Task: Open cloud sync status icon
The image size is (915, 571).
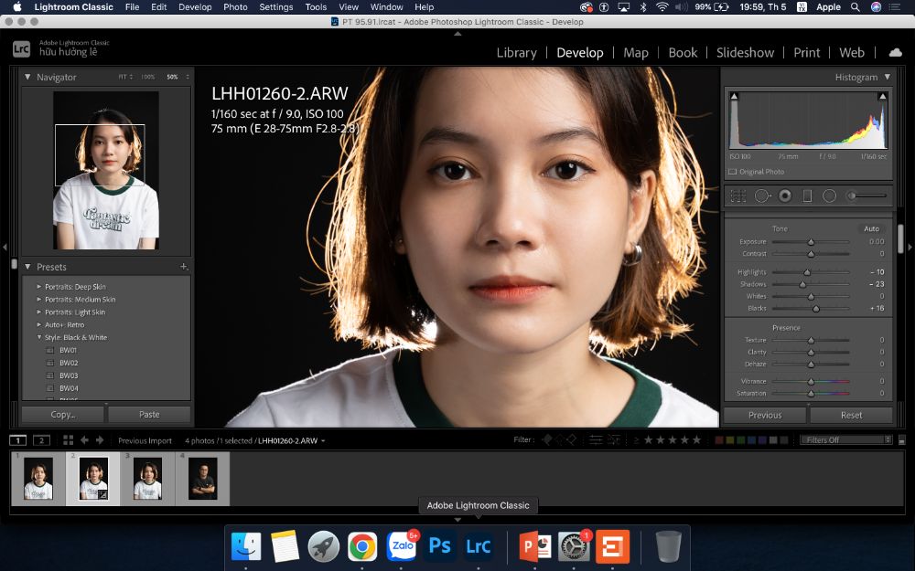Action: pos(895,52)
